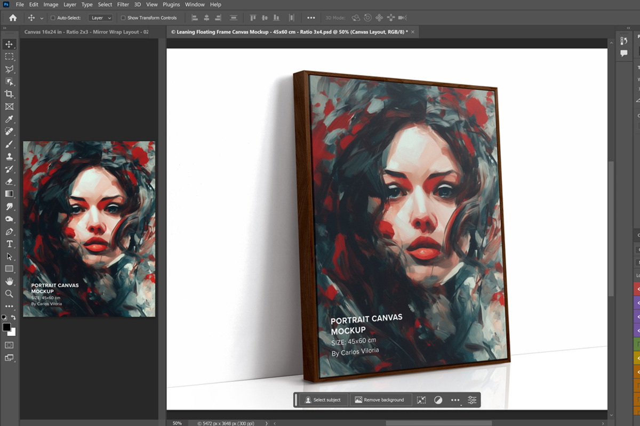Click the foreground color swatch
The width and height of the screenshot is (640, 426).
click(x=6, y=327)
